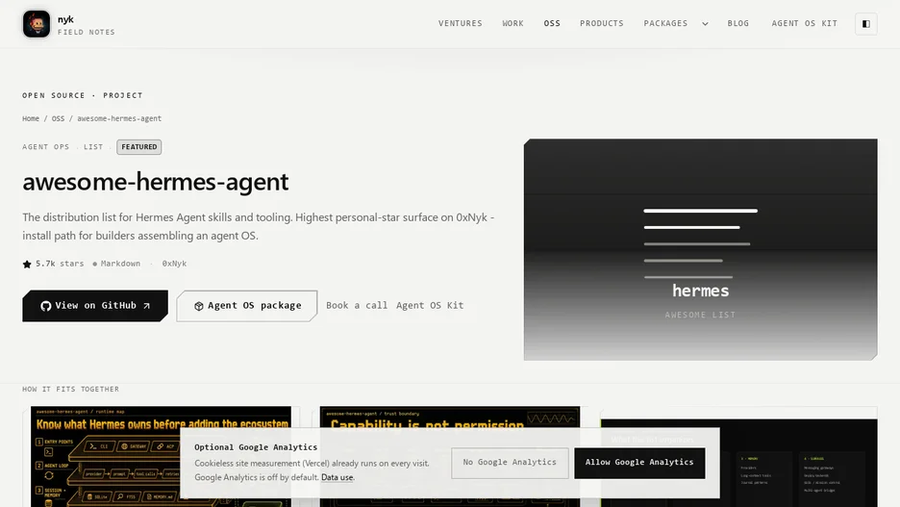Image resolution: width=900 pixels, height=507 pixels.
Task: Click the Featured badge
Action: click(x=138, y=147)
